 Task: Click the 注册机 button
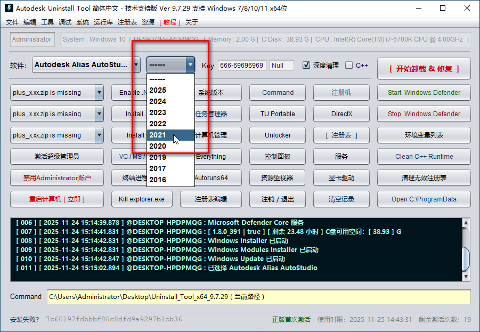341,93
